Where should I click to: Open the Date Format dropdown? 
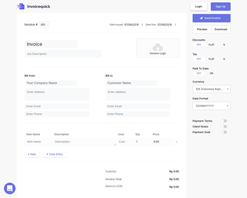coord(211,106)
